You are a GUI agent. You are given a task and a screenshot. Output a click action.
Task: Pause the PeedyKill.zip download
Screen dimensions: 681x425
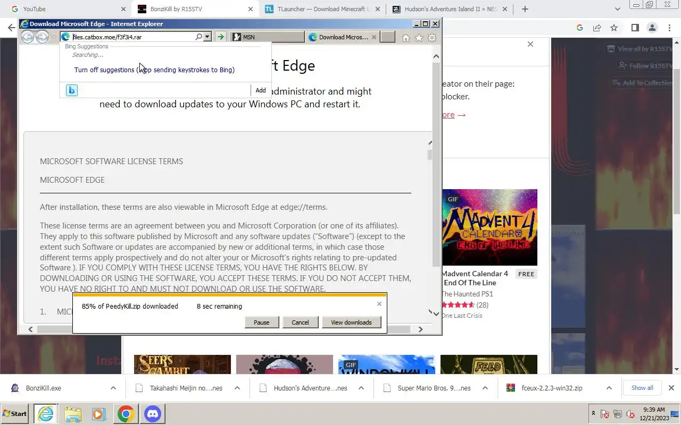262,322
